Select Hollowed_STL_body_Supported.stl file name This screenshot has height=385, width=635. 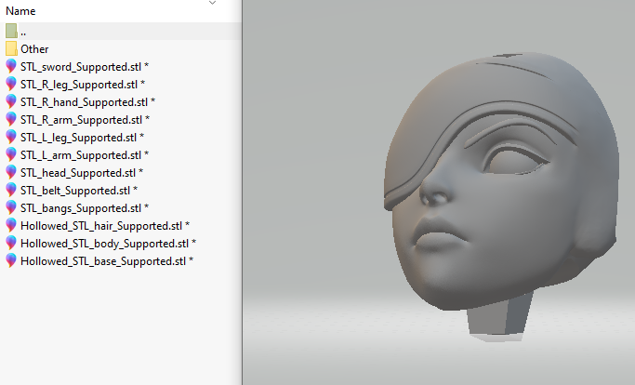[107, 243]
